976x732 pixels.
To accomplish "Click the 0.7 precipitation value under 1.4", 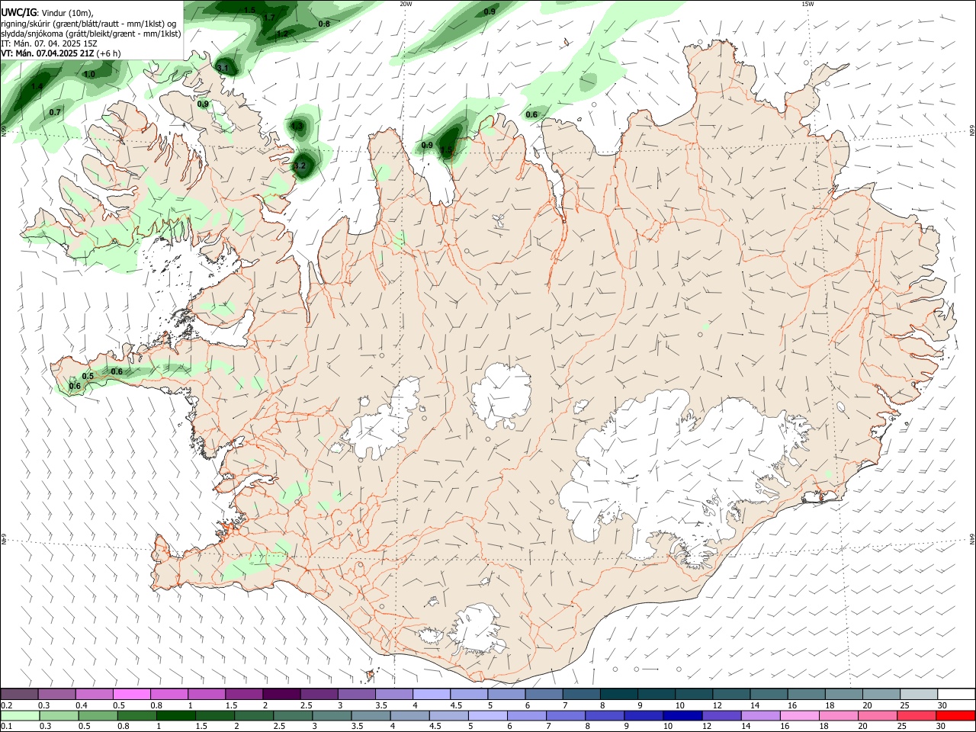I will (x=55, y=112).
